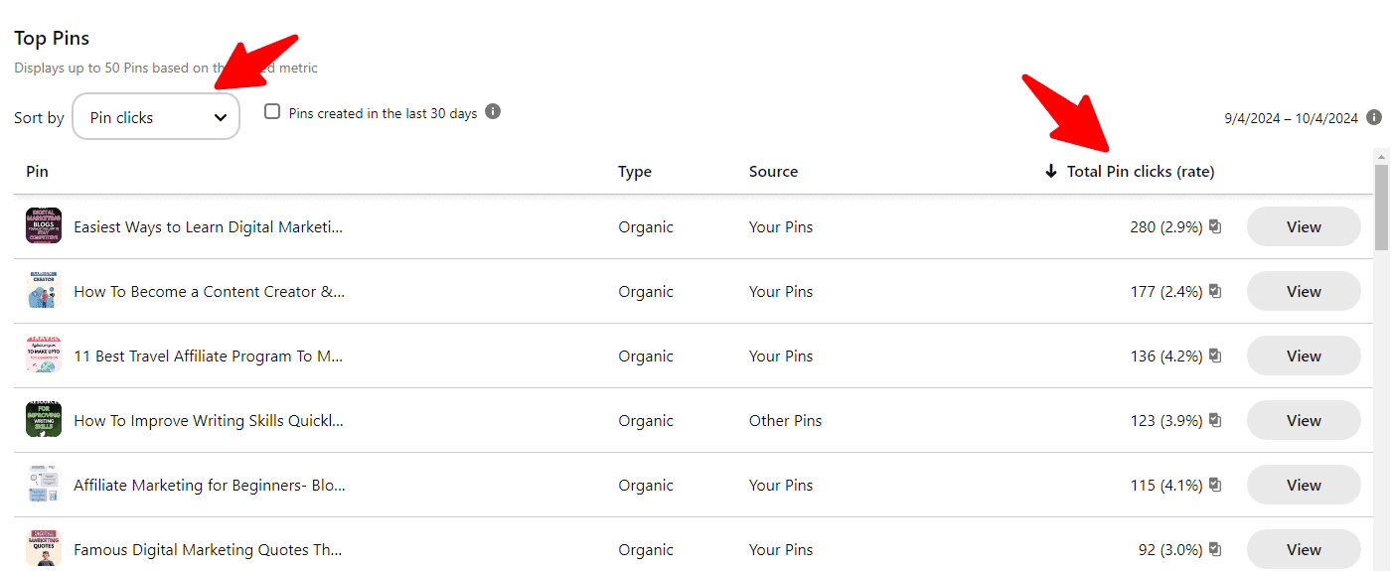Click the copy icon beside 136 (4.2%)
This screenshot has height=571, width=1393.
(x=1215, y=357)
